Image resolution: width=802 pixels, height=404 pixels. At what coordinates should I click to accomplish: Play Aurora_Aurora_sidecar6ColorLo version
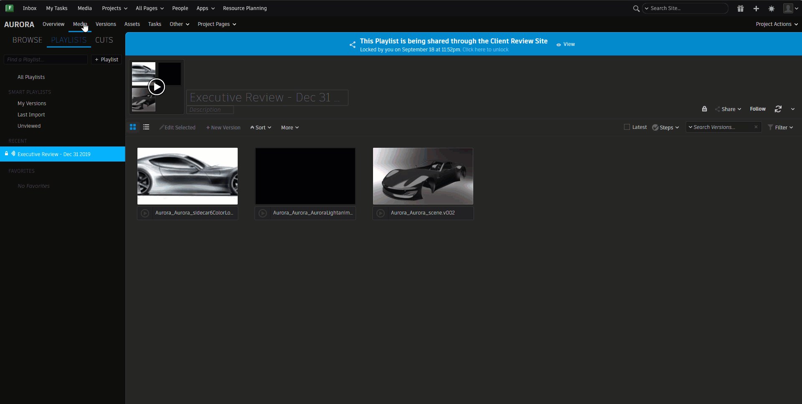[145, 213]
